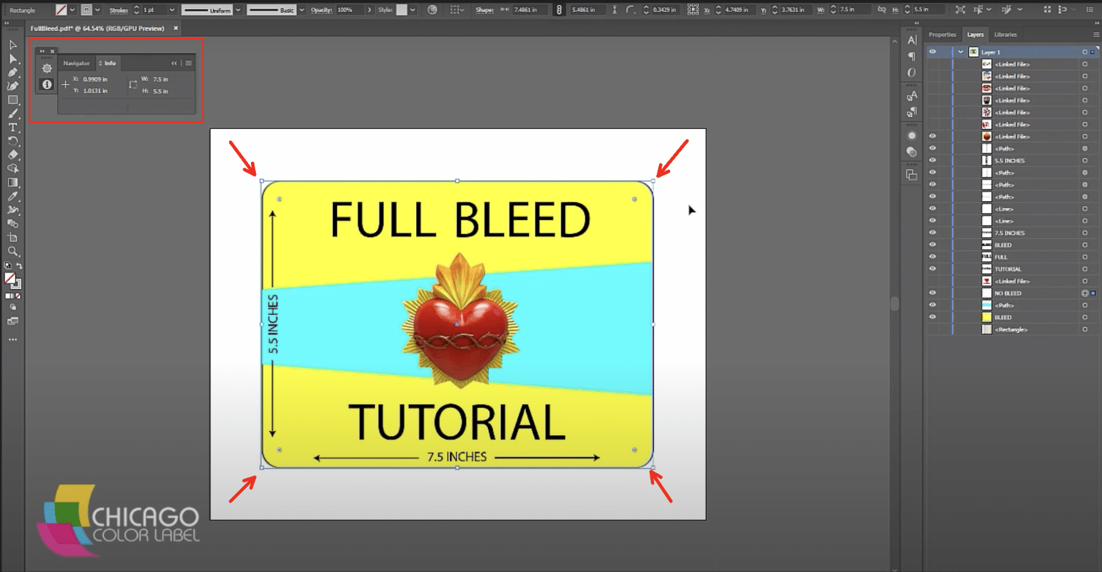The image size is (1102, 572).
Task: Select the Zoom tool
Action: click(x=13, y=251)
